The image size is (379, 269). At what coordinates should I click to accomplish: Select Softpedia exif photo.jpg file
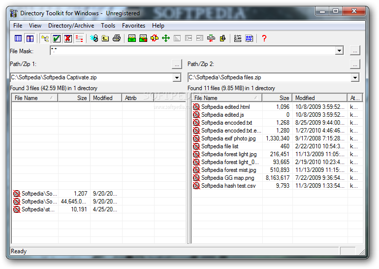(228, 138)
